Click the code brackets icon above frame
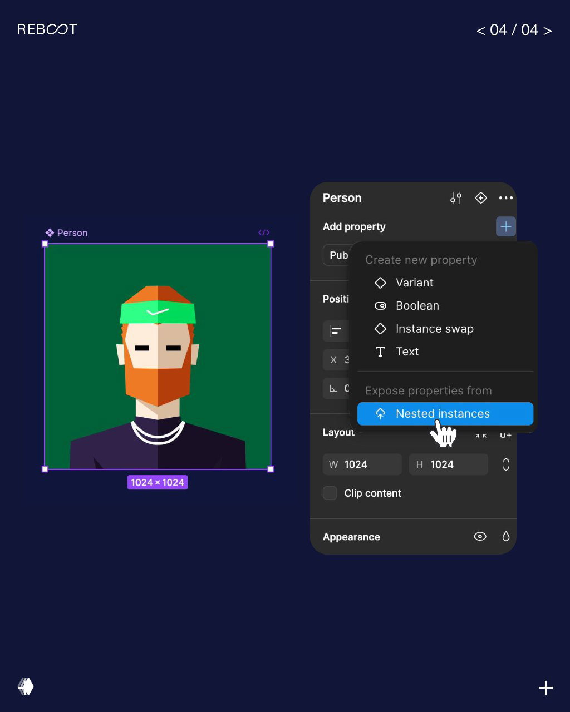 click(x=264, y=233)
